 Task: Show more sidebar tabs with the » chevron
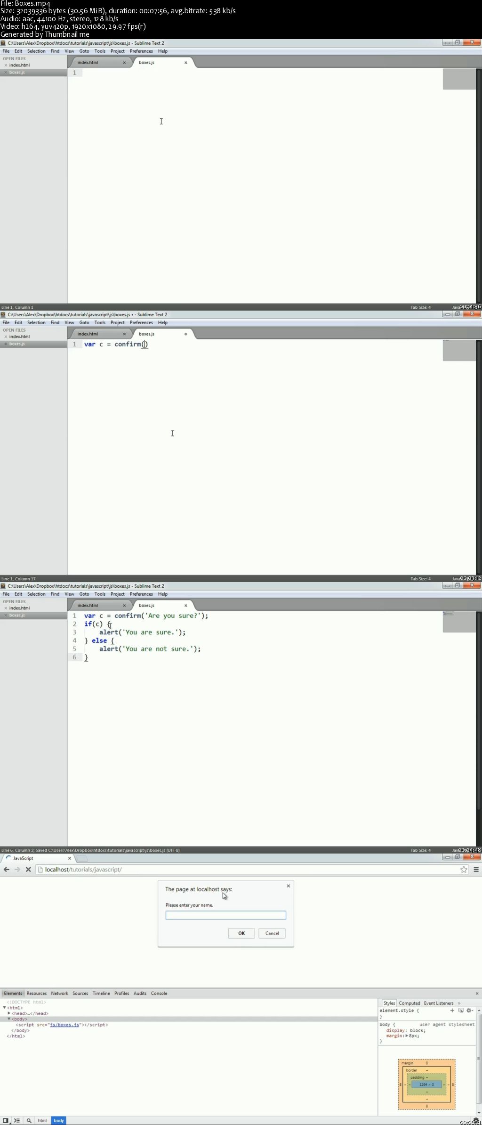click(x=459, y=1003)
